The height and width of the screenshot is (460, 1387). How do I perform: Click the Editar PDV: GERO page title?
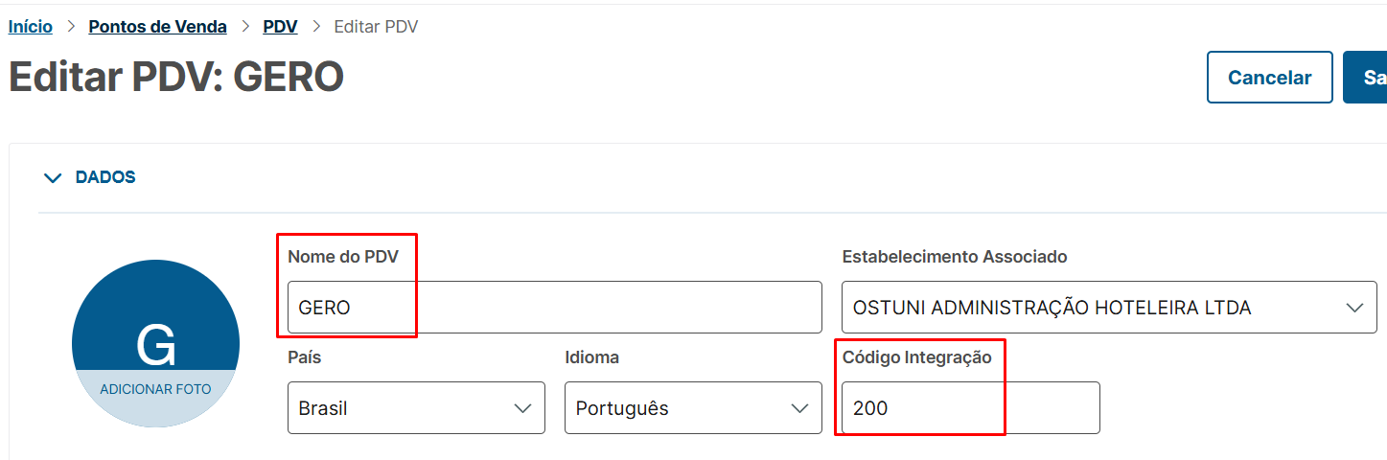coord(176,78)
